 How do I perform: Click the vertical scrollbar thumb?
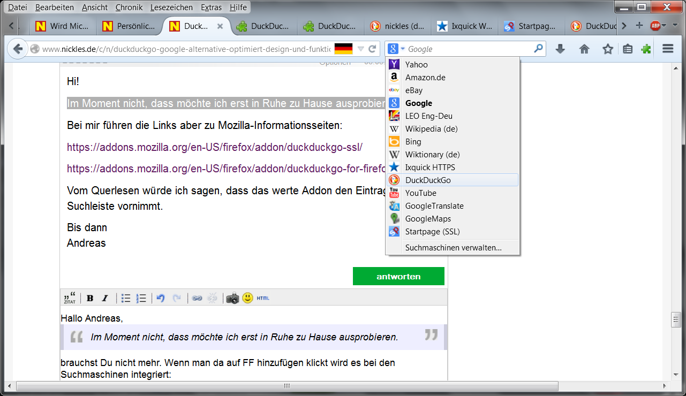676,319
